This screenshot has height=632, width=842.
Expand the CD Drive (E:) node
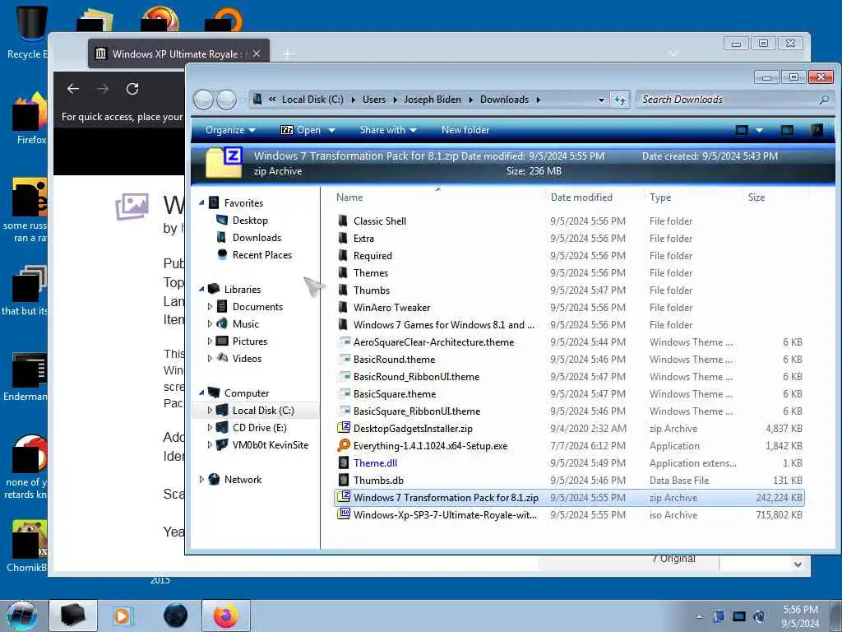(x=210, y=427)
